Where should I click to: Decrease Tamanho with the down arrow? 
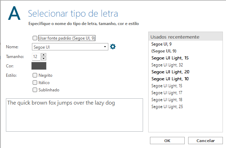(x=43, y=59)
